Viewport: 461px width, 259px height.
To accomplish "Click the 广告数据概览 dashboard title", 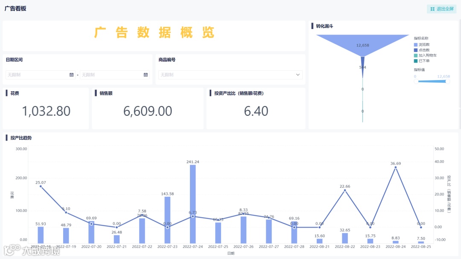I will pyautogui.click(x=154, y=33).
